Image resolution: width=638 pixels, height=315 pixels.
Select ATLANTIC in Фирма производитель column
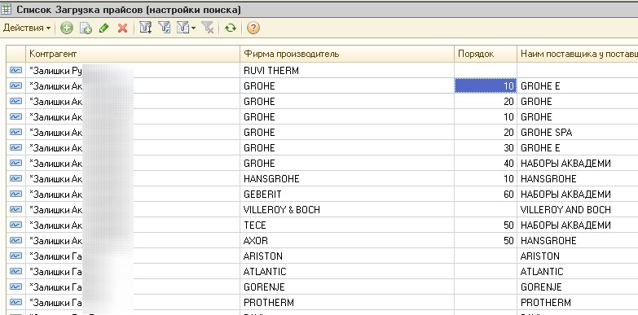(x=347, y=271)
